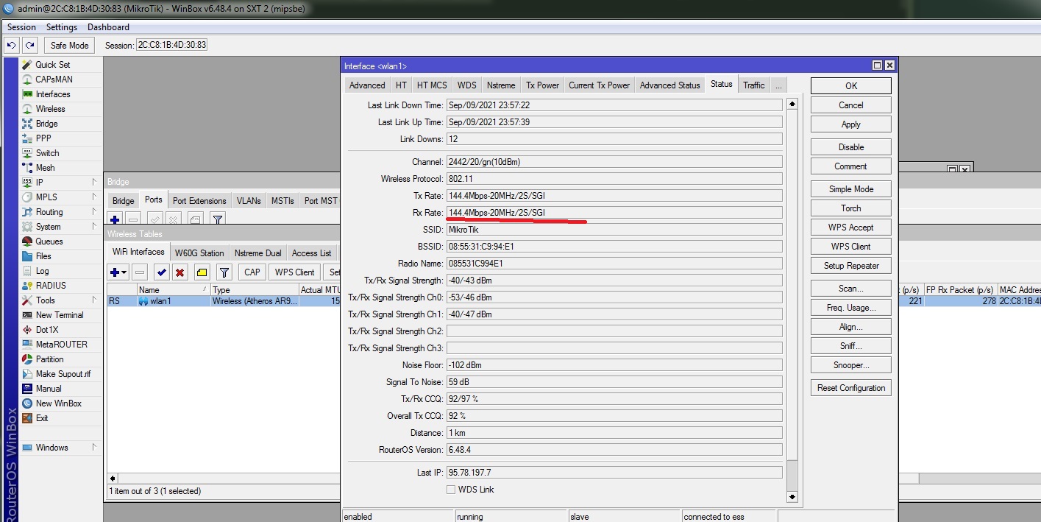This screenshot has height=522, width=1041.
Task: Open Files sidebar entry
Action: click(43, 256)
